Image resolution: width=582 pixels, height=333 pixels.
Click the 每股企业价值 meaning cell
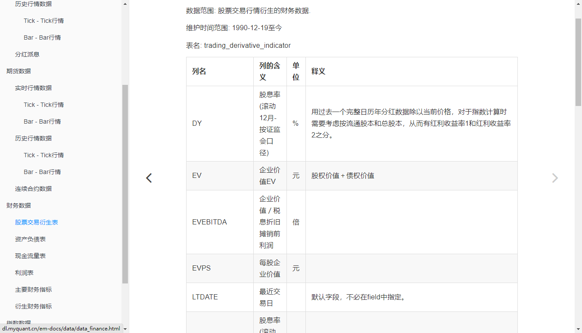(x=270, y=268)
